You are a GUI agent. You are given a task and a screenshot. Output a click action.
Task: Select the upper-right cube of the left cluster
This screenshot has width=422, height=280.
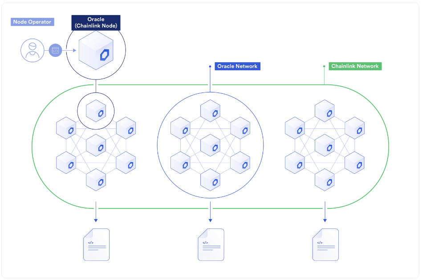point(126,128)
